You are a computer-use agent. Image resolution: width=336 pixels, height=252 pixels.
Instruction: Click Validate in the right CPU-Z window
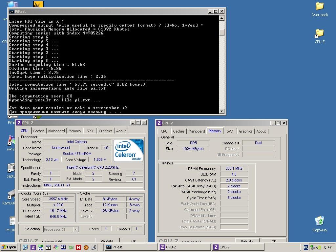[x=247, y=241]
